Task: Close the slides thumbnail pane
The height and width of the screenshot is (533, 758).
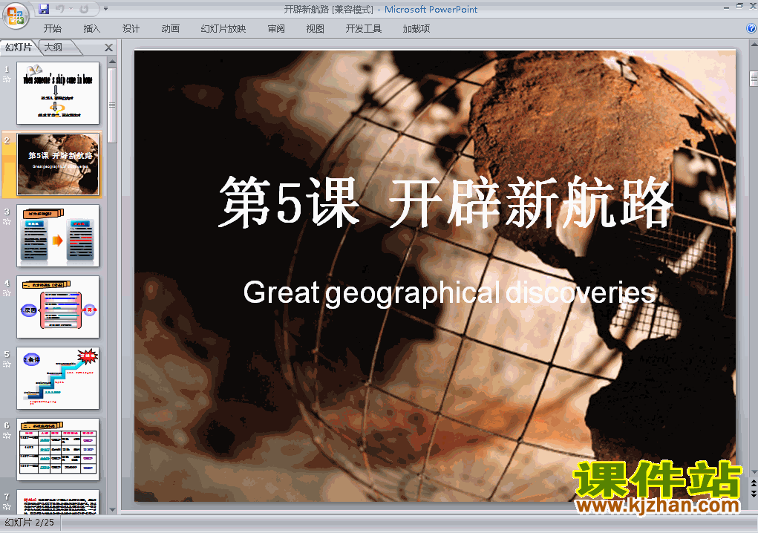Action: click(x=109, y=48)
